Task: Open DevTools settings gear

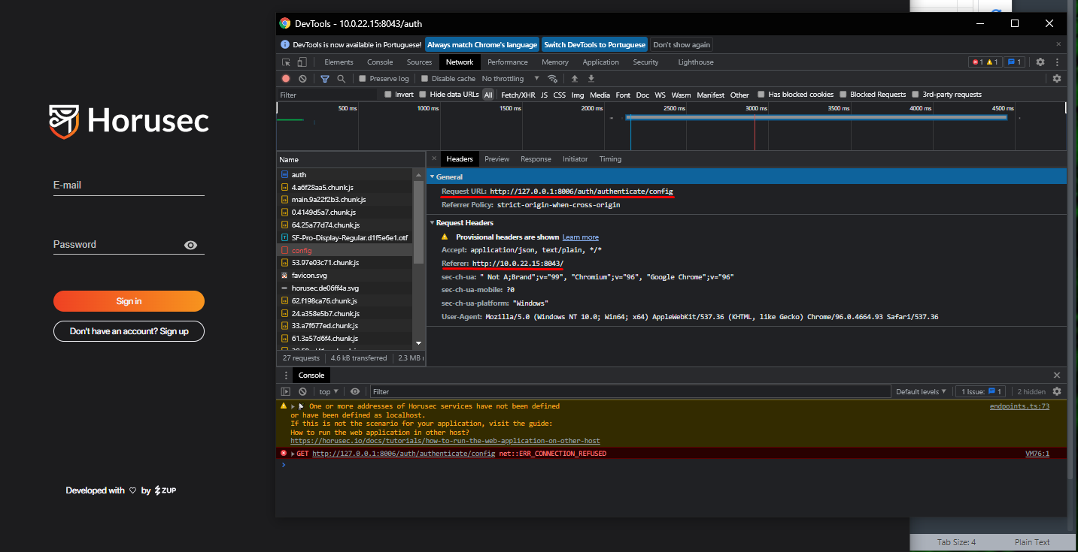Action: click(x=1040, y=62)
